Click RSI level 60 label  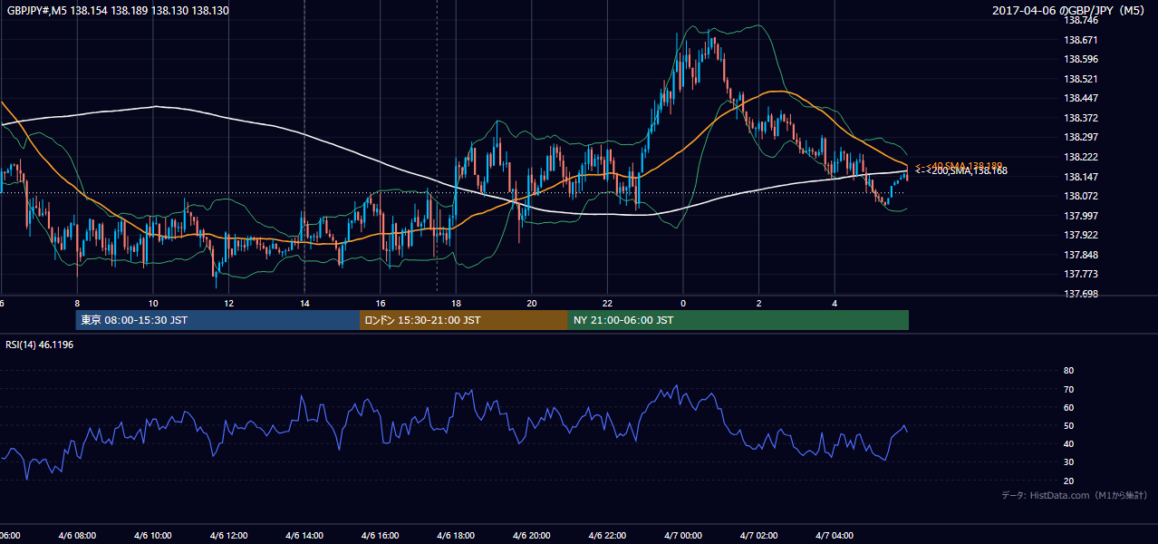click(x=1069, y=408)
